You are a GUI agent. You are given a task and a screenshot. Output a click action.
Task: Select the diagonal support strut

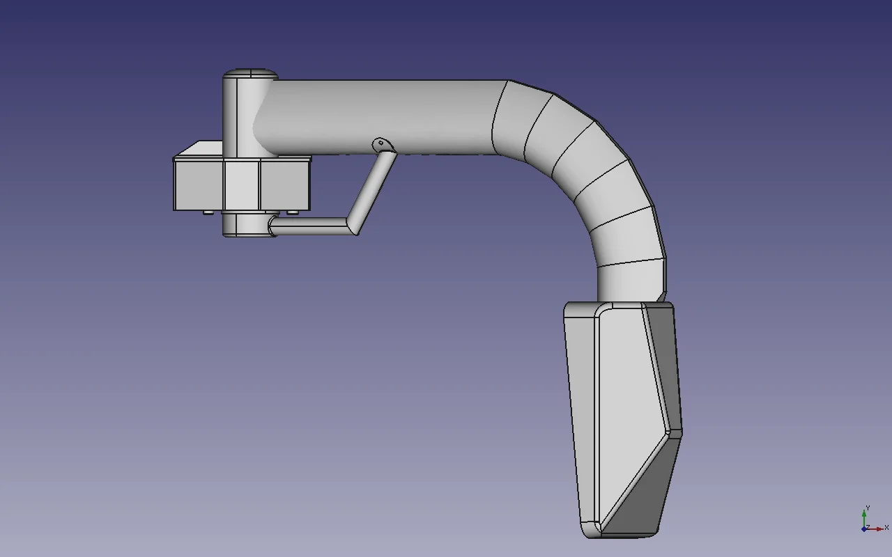(x=372, y=188)
